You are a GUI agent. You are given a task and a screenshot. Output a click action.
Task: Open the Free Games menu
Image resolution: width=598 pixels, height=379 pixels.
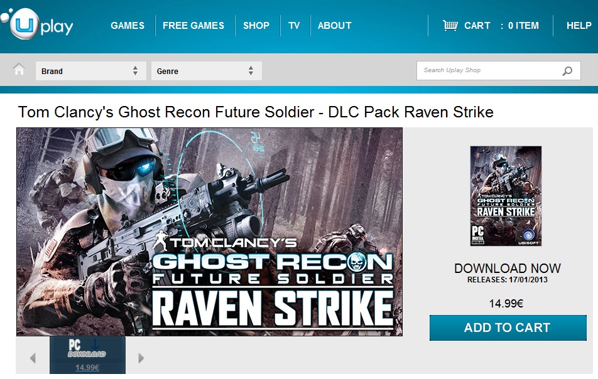(x=193, y=26)
